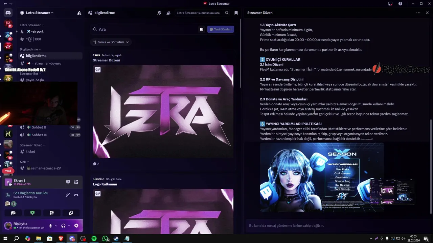Open Brave browser from the taskbar

(61, 239)
